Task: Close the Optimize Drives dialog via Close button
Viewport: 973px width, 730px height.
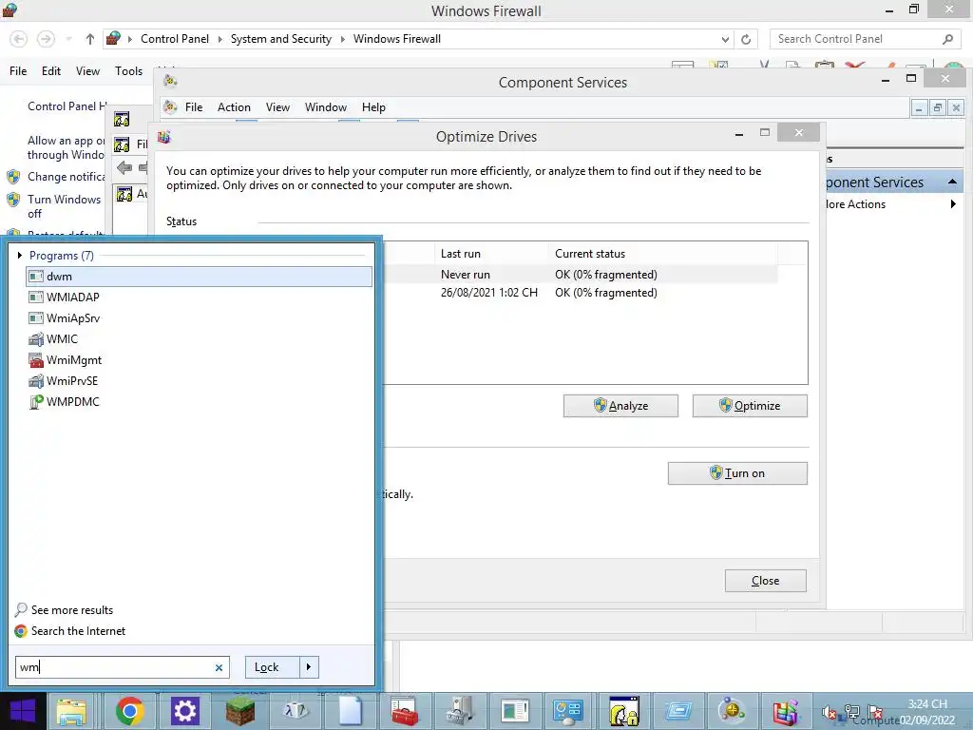Action: pyautogui.click(x=765, y=581)
